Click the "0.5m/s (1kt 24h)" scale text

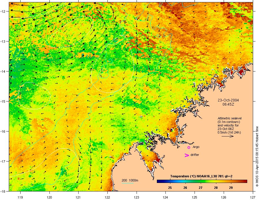[229, 132]
